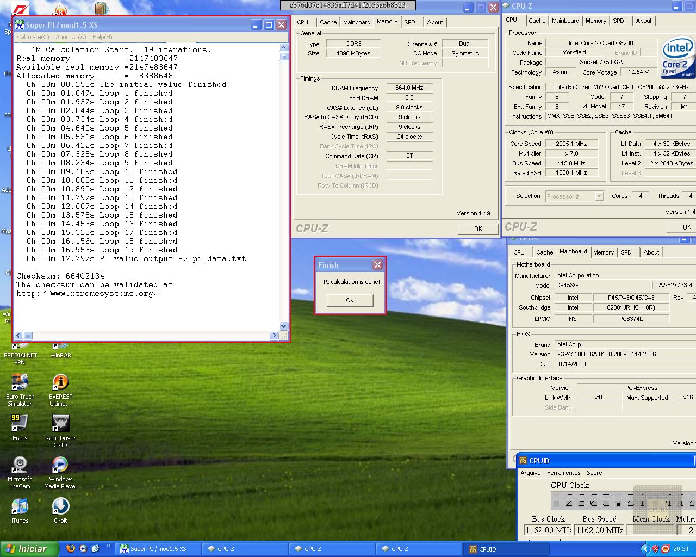Viewport: 696px width, 557px height.
Task: Click Southbridge value 82801JR (ICH10R)
Action: (631, 307)
